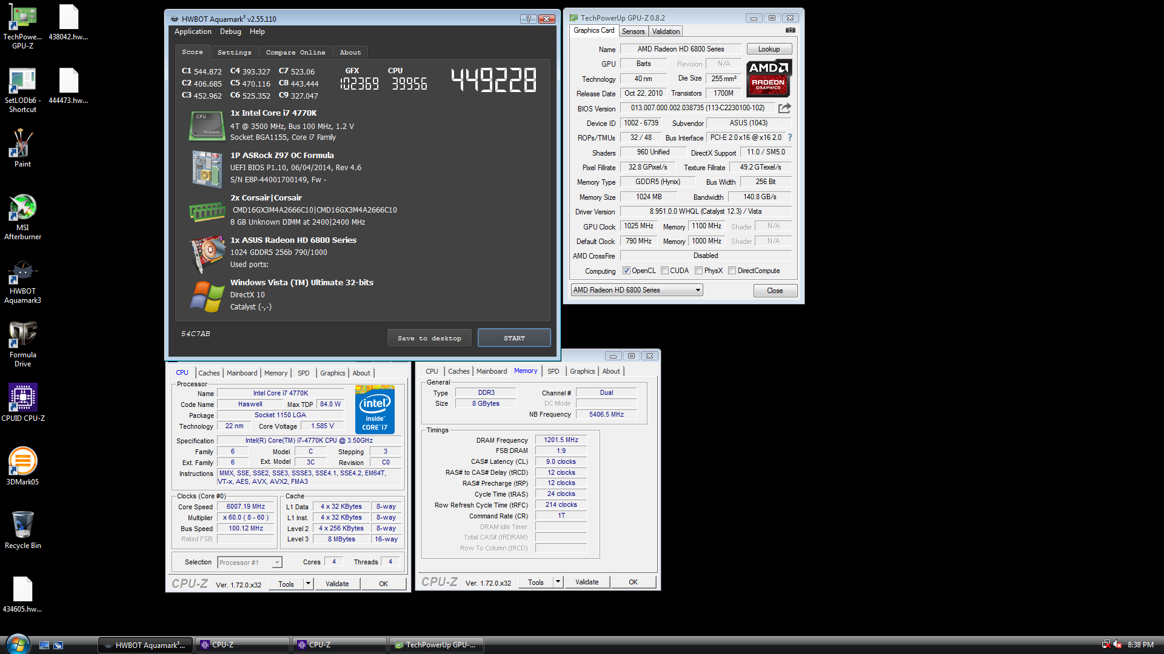The width and height of the screenshot is (1164, 654).
Task: Click the START benchmark button
Action: click(514, 338)
